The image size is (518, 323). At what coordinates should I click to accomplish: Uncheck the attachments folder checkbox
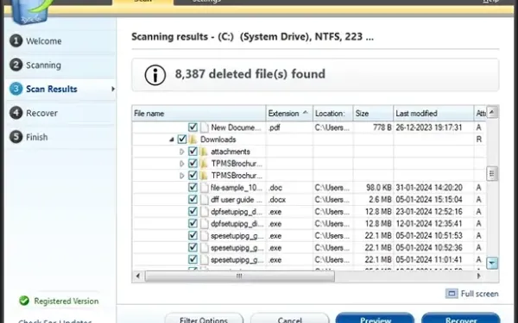[193, 152]
